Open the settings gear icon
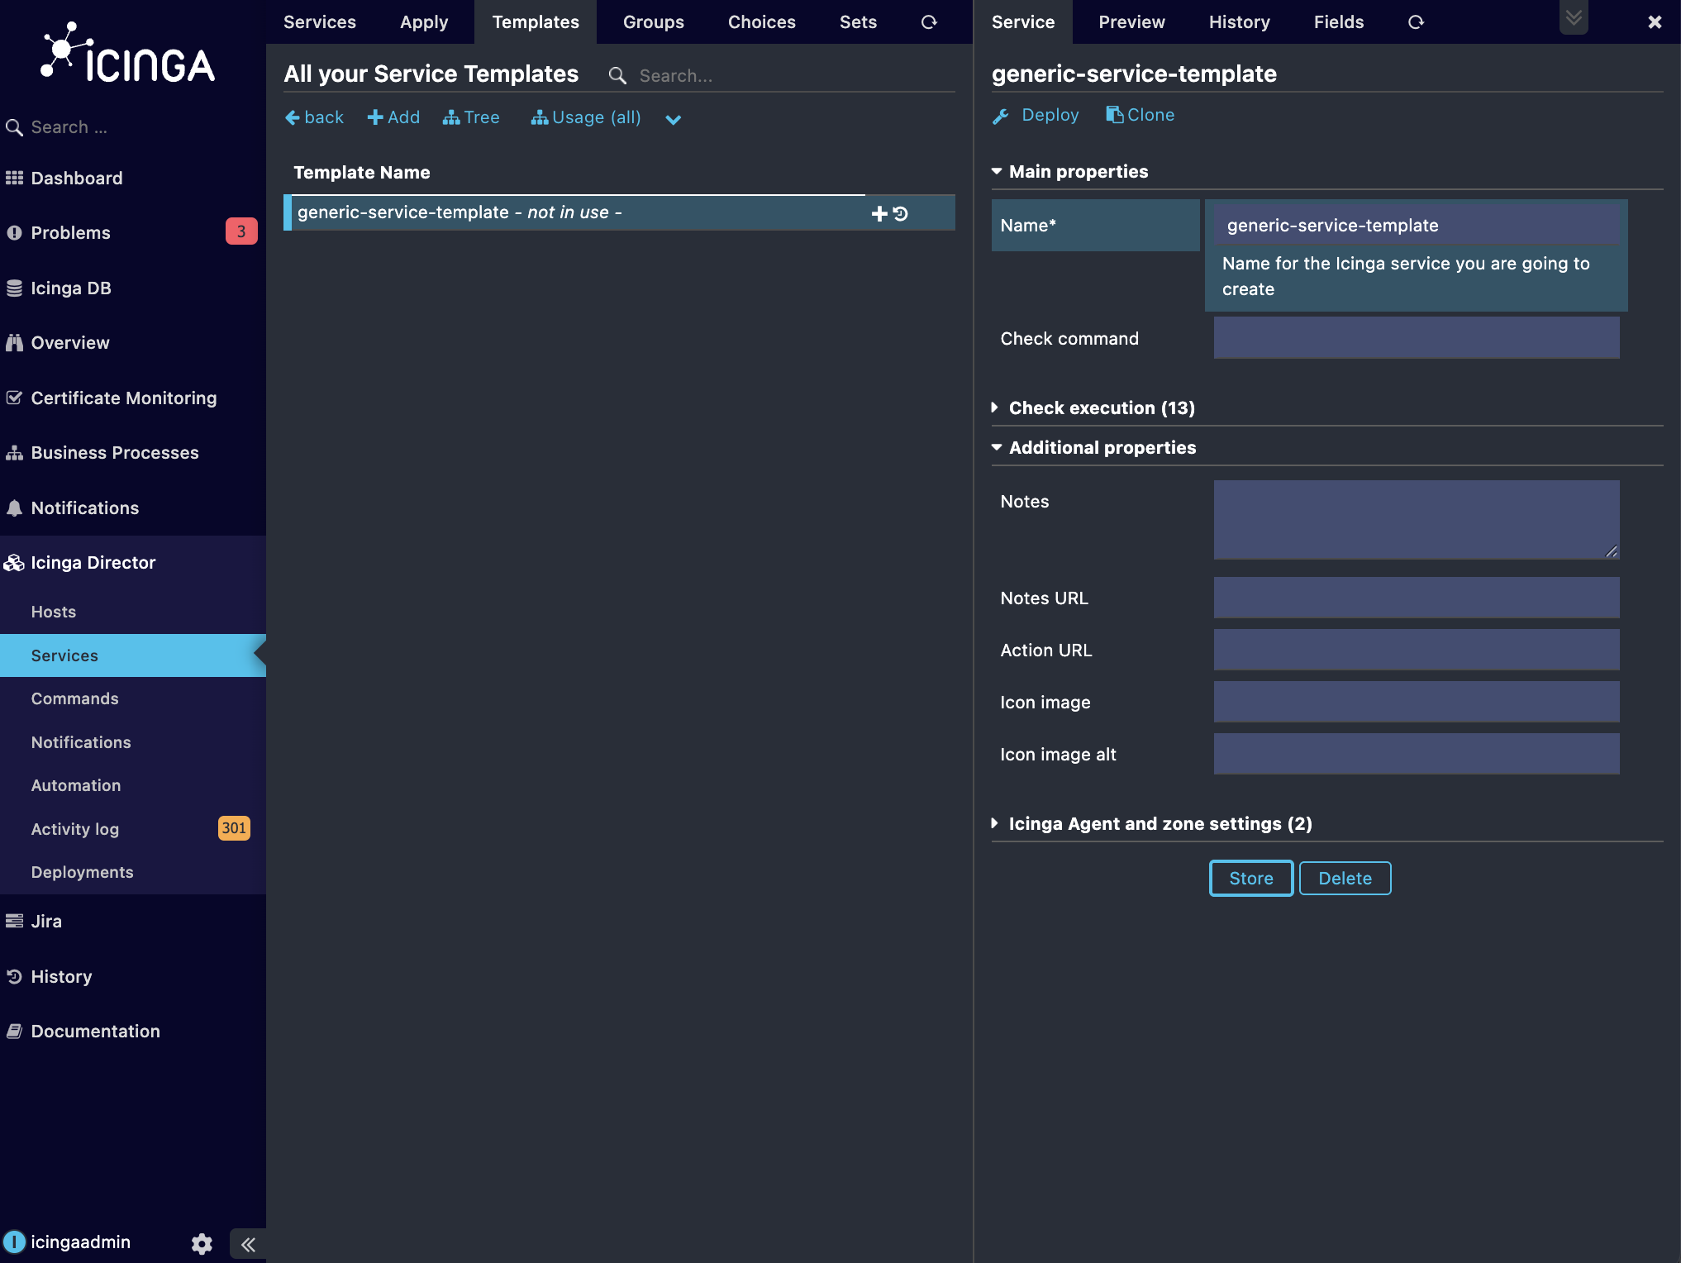Viewport: 1681px width, 1263px height. click(x=202, y=1243)
